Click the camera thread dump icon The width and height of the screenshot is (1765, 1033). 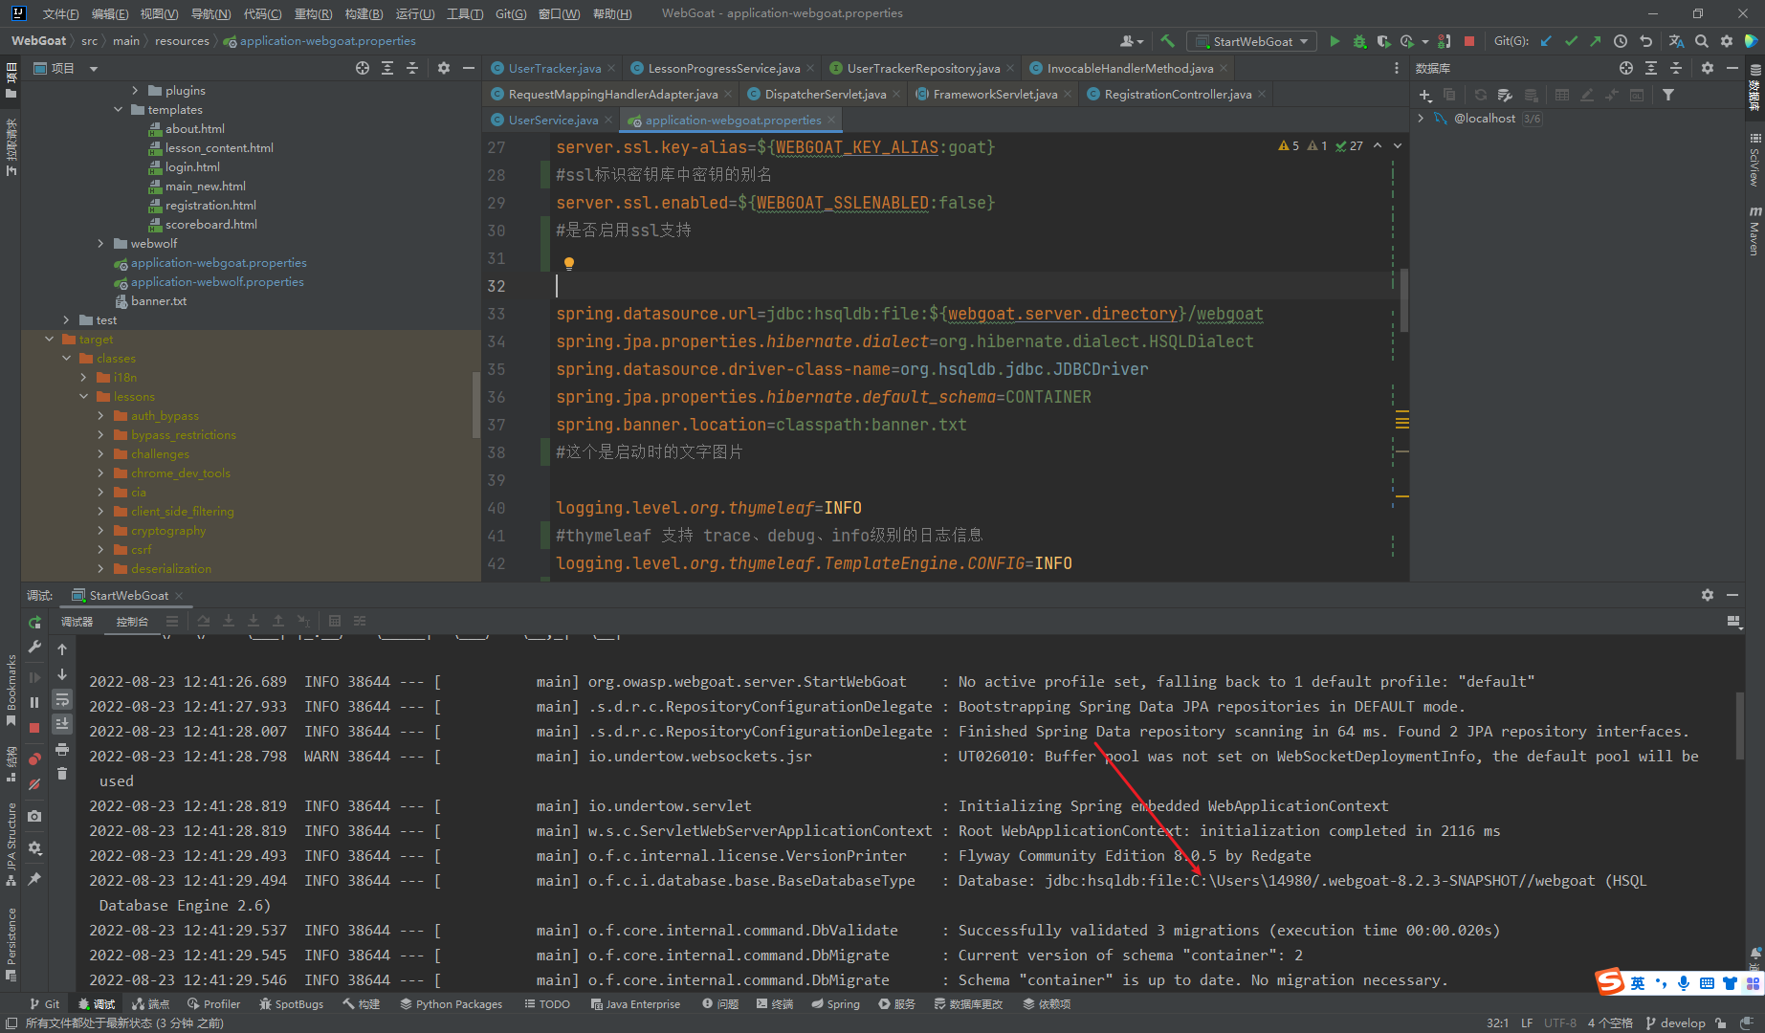(x=34, y=816)
